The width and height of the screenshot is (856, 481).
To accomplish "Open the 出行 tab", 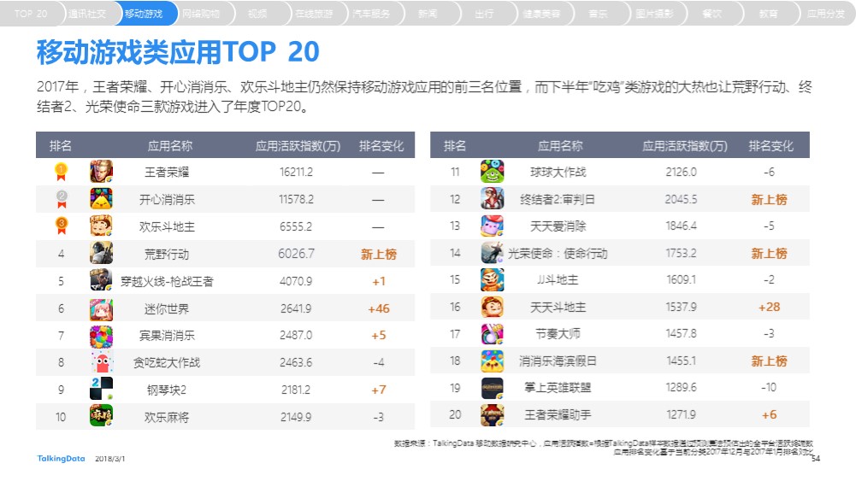I will click(485, 14).
